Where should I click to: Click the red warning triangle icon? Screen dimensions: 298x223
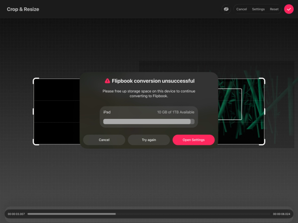tap(108, 81)
